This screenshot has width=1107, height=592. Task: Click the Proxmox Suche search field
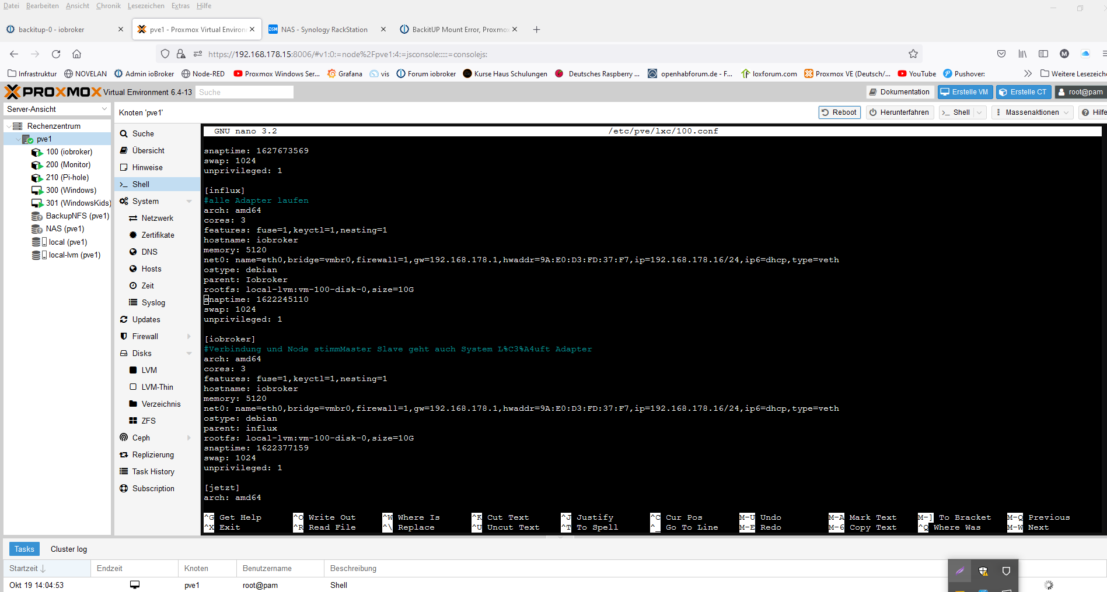click(245, 92)
